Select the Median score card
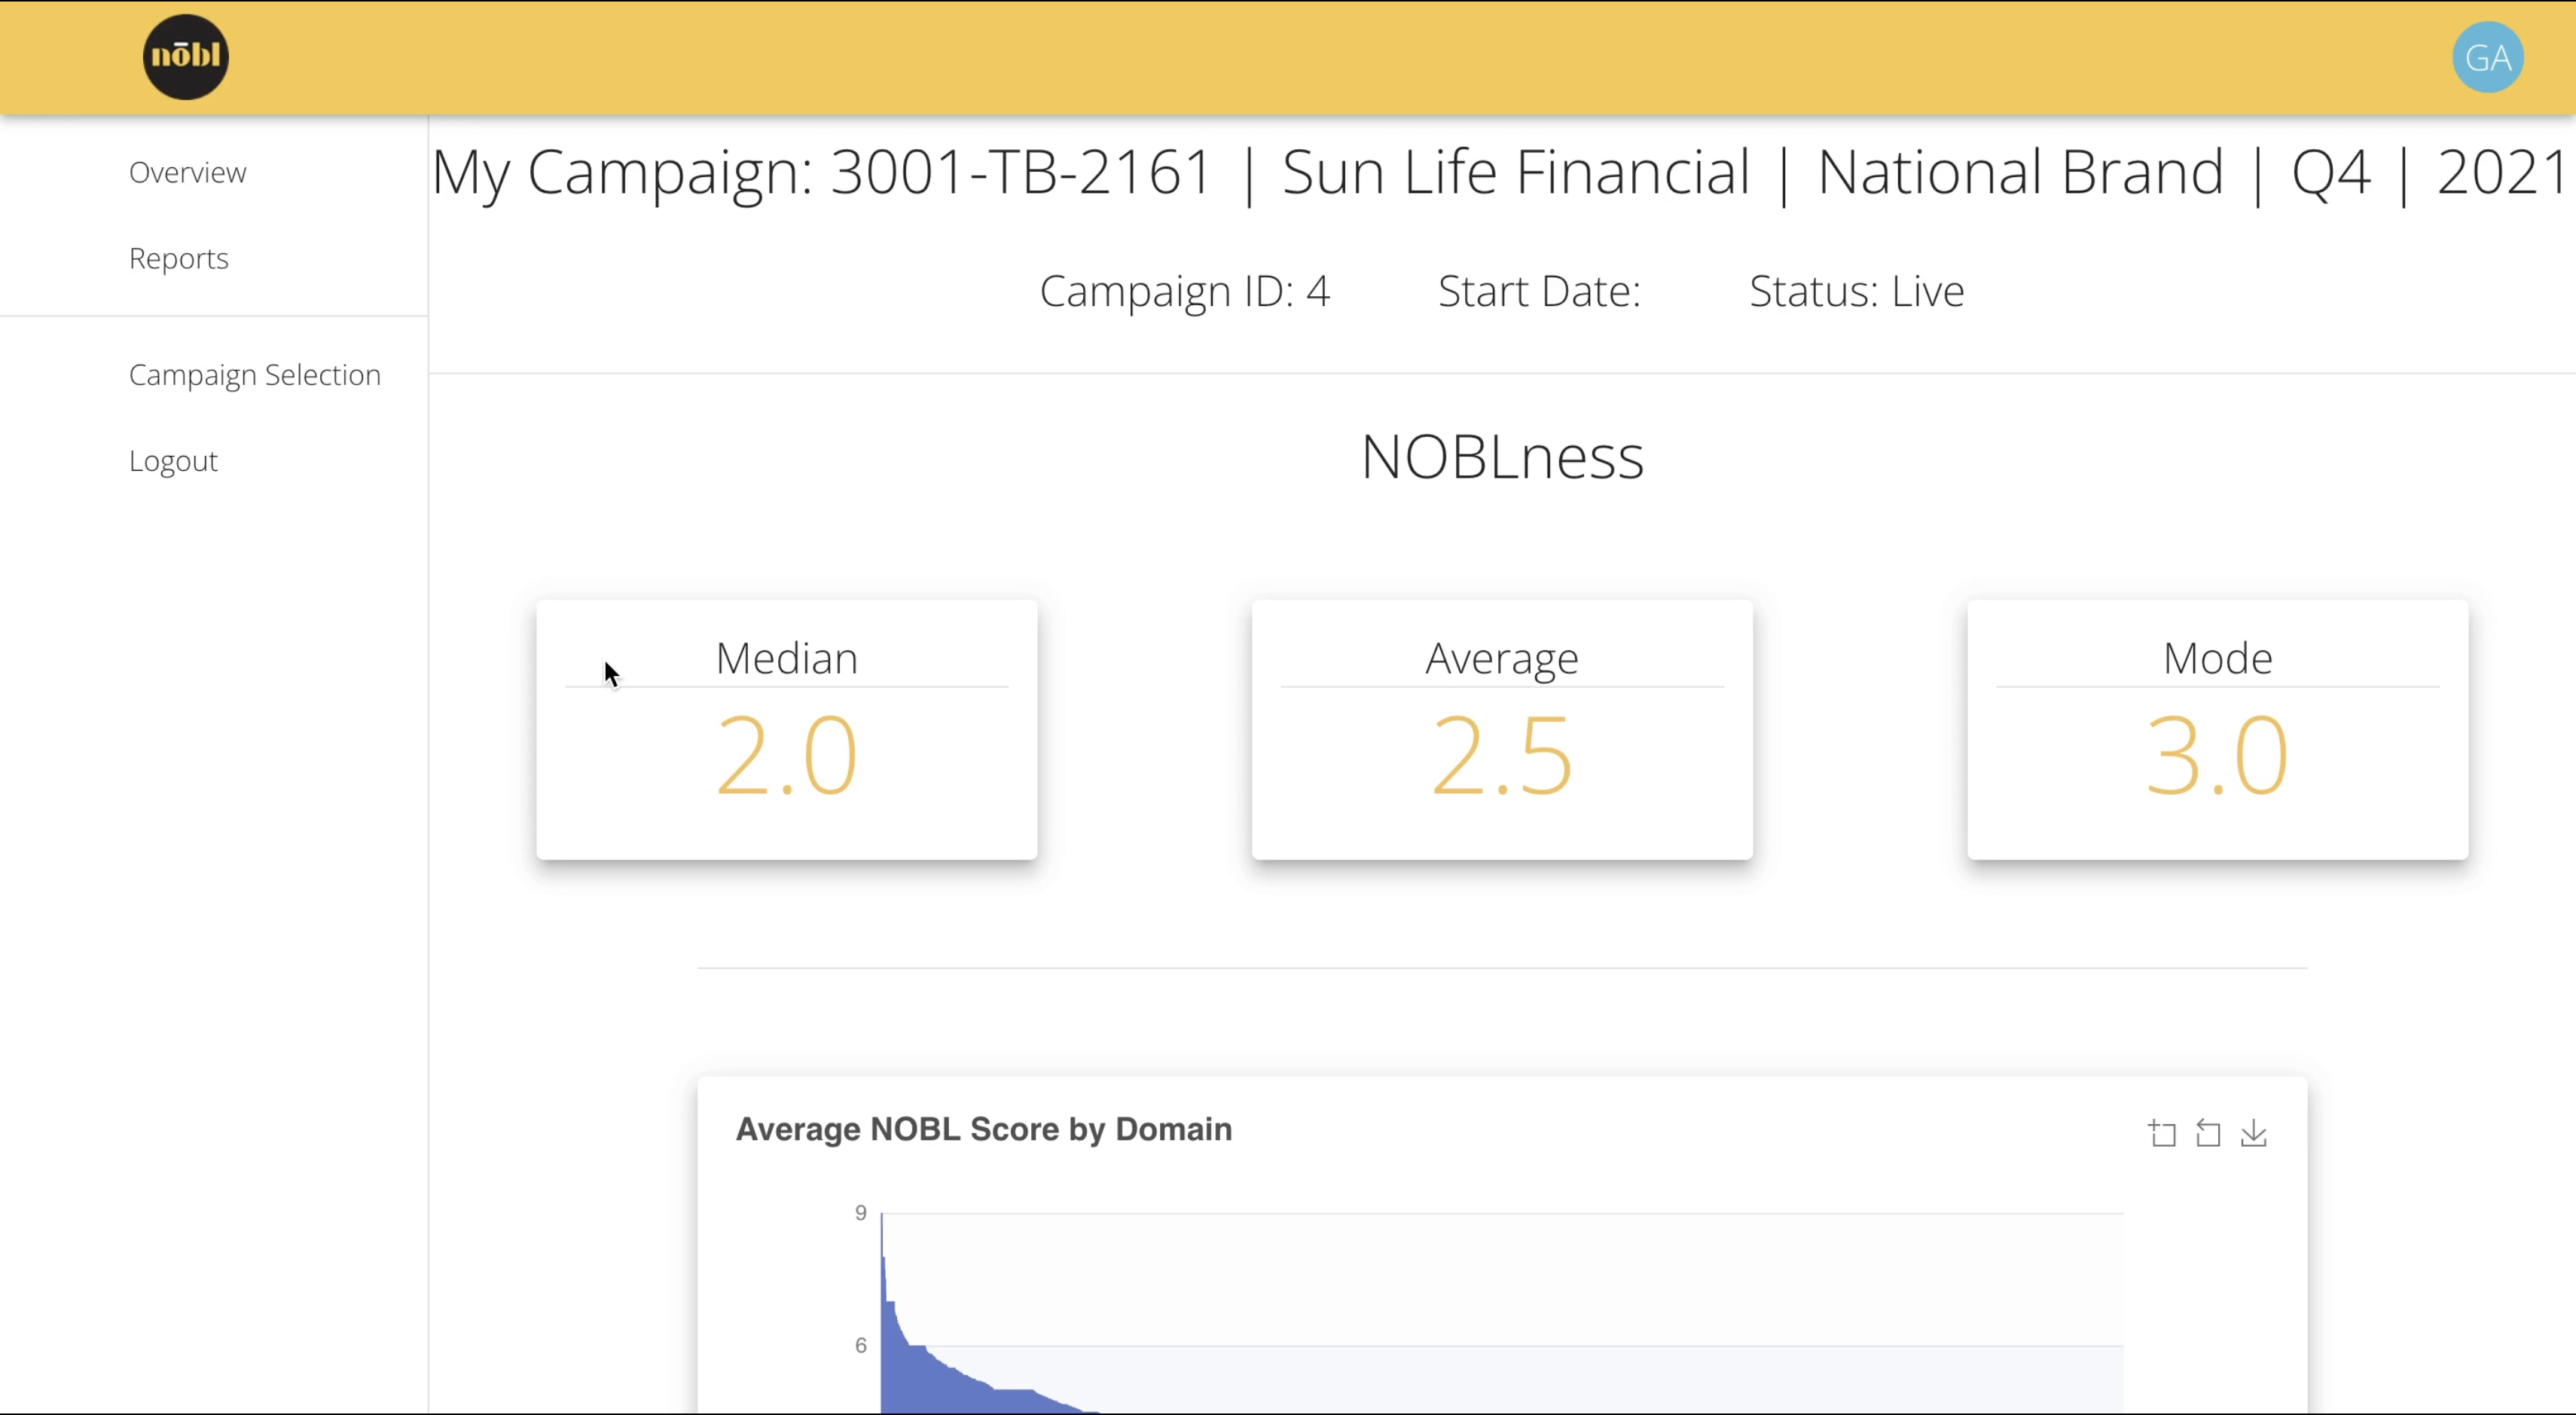2576x1415 pixels. click(x=787, y=728)
